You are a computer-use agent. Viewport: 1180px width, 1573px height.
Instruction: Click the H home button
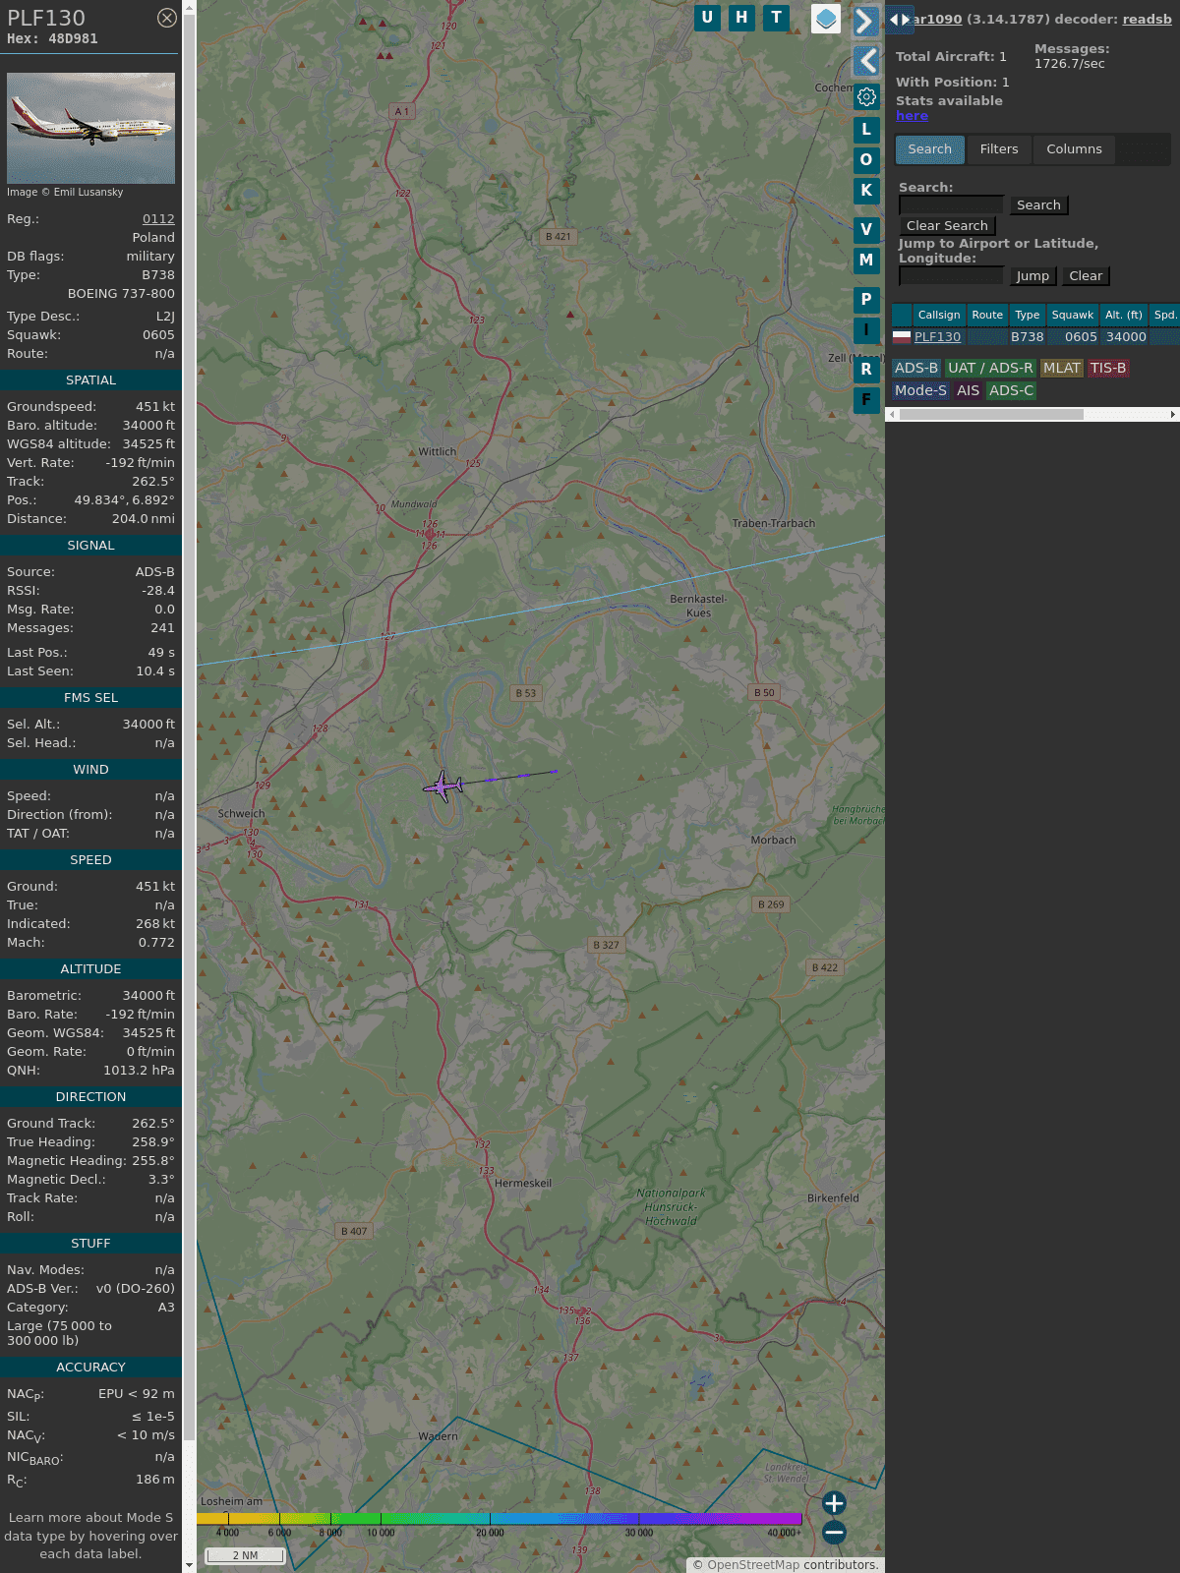(x=741, y=18)
